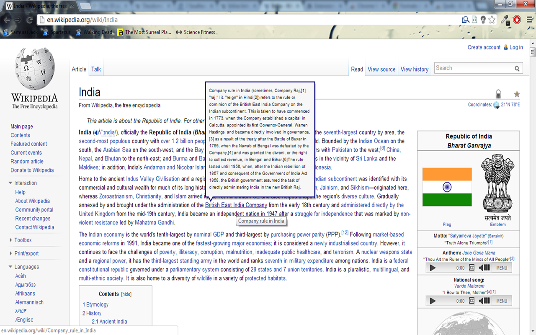The image size is (536, 335).
Task: Go to Main page in sidebar
Action: (22, 126)
